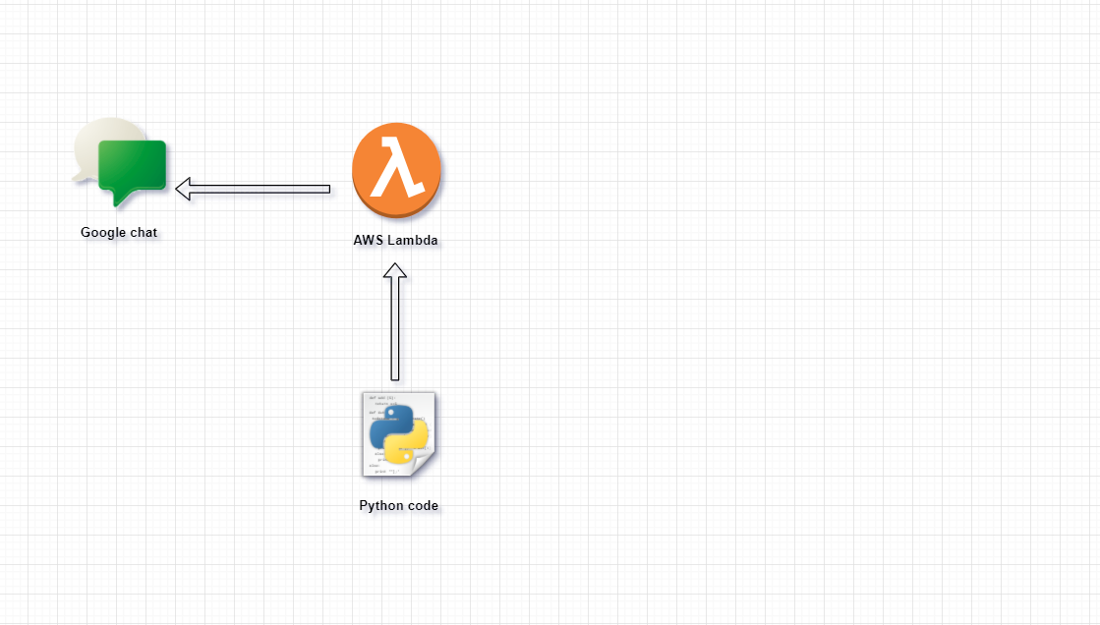The image size is (1100, 625).
Task: Click the arrowhead next to Google chat icon
Action: 183,189
